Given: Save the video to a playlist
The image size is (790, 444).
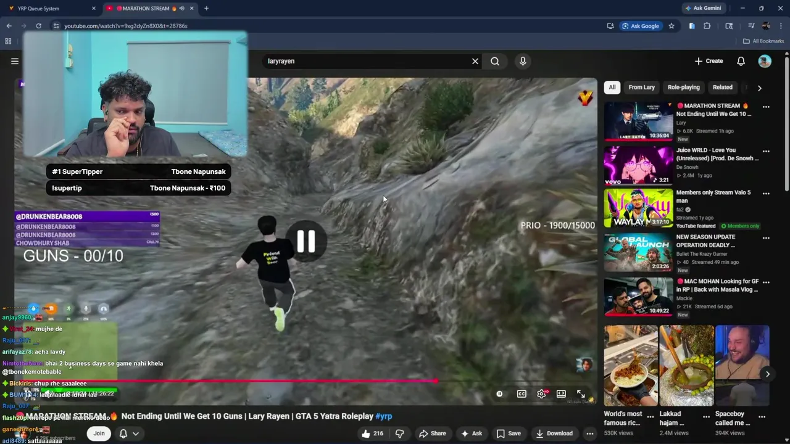Looking at the screenshot, I should point(509,434).
